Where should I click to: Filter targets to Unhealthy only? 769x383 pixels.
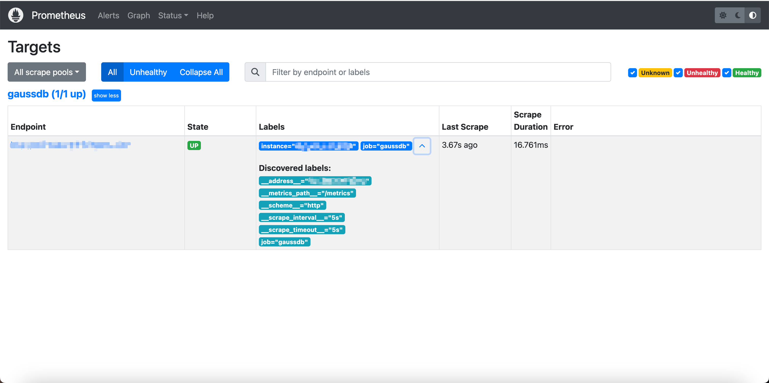coord(148,72)
